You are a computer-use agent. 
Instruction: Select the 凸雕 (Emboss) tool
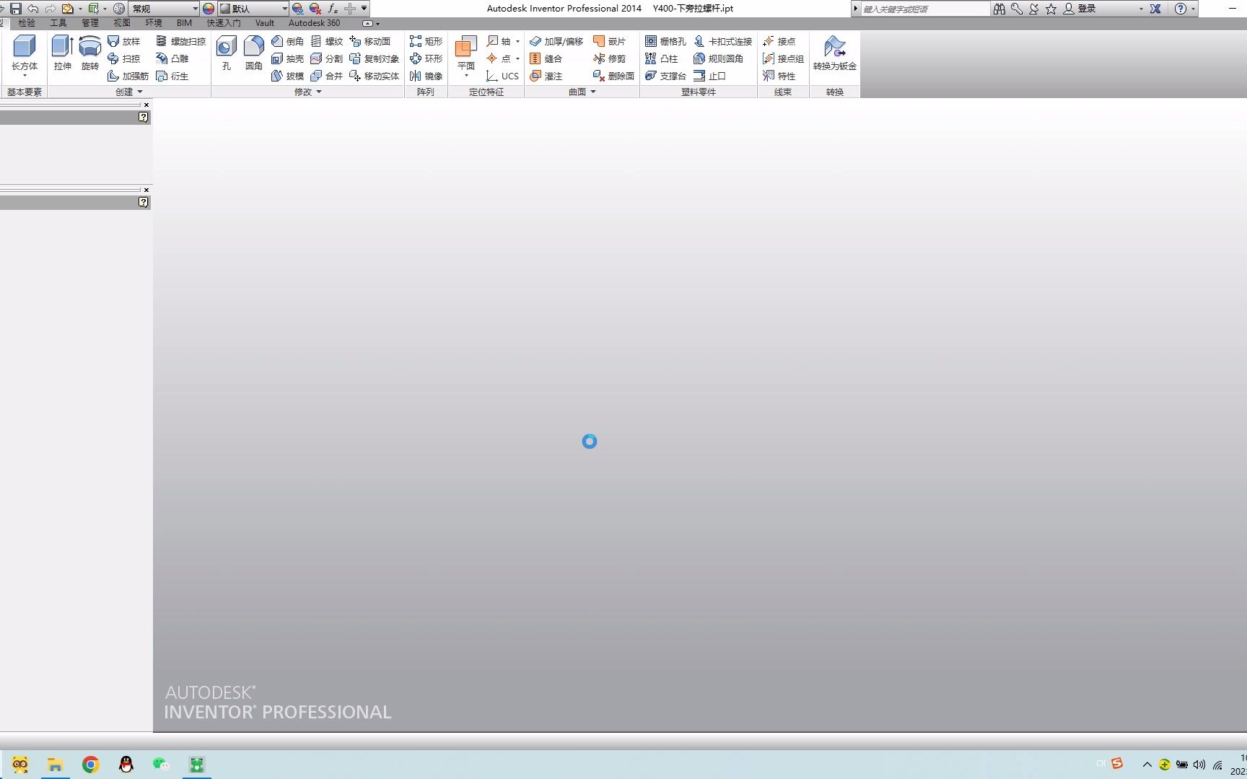coord(172,58)
